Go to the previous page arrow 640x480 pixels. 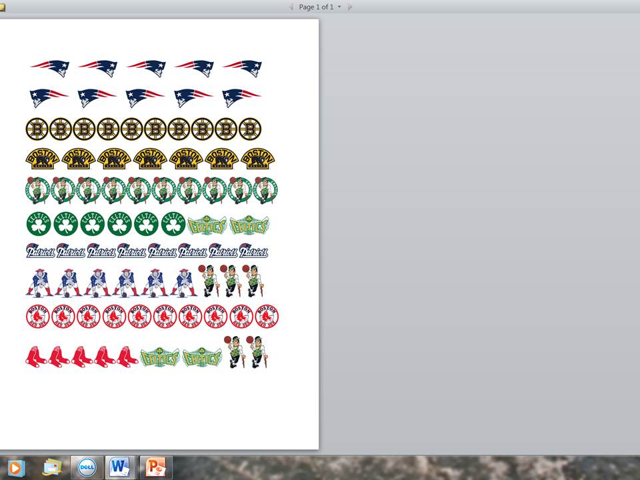pos(291,7)
